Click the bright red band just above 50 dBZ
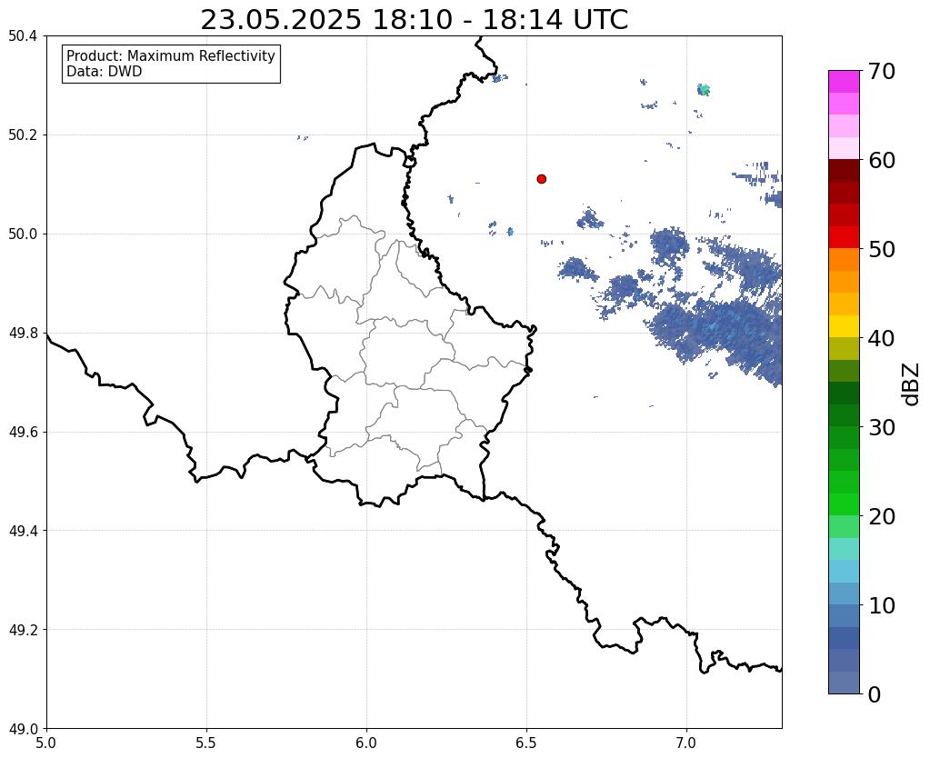The width and height of the screenshot is (930, 758). 844,237
